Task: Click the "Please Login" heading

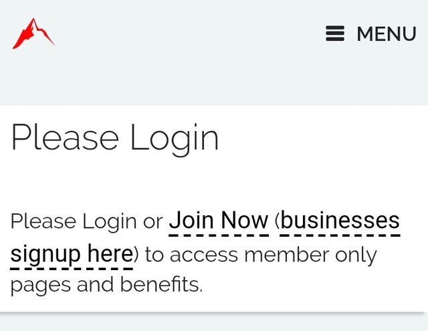Action: pyautogui.click(x=115, y=138)
